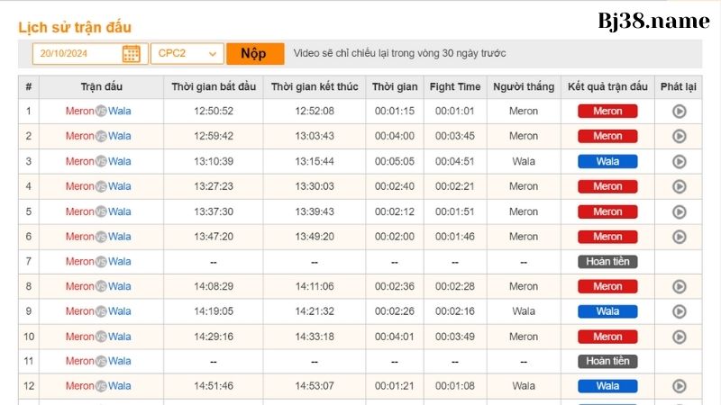Watch replay for match 5
Screen dimensions: 721x405
680,212
